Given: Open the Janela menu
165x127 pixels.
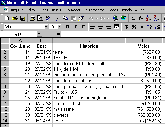Looking at the screenshot, I should 127,10.
